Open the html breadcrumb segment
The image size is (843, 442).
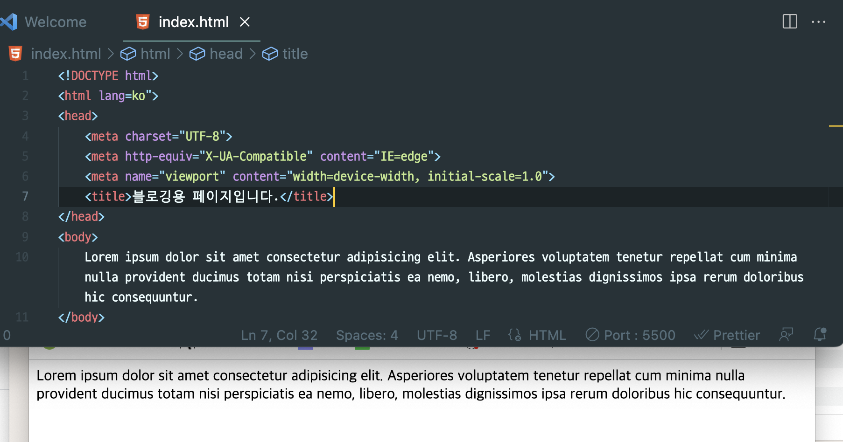click(155, 54)
